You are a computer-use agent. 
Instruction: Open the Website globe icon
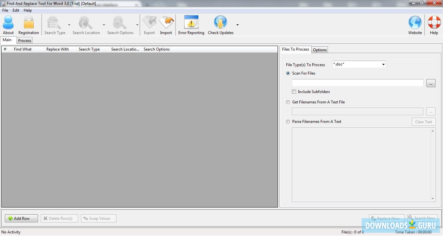pos(415,23)
